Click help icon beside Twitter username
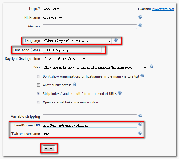This screenshot has height=159, width=179. (140, 133)
